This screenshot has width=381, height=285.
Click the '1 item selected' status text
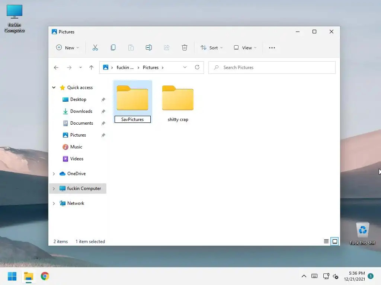click(x=90, y=241)
